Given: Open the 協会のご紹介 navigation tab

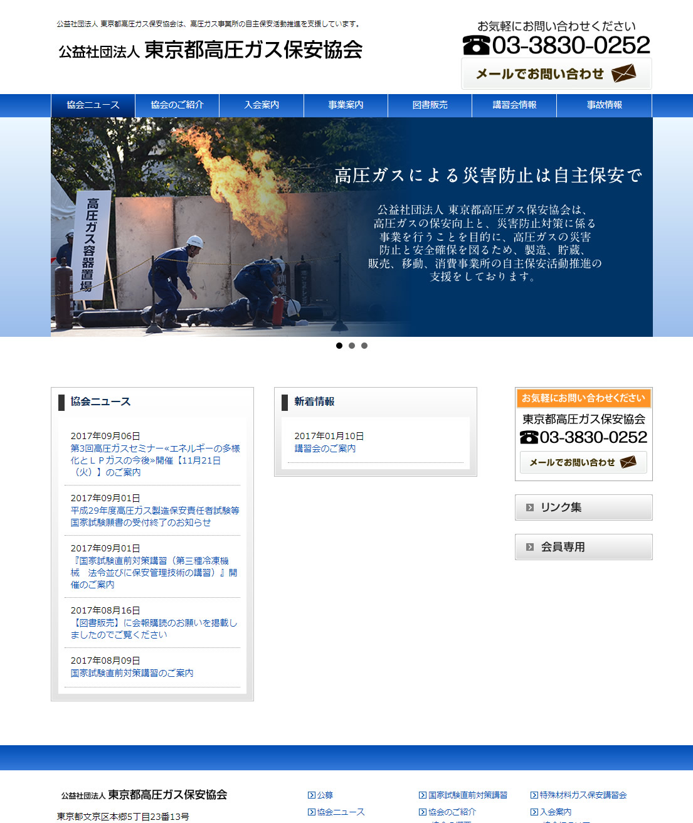Looking at the screenshot, I should tap(177, 105).
